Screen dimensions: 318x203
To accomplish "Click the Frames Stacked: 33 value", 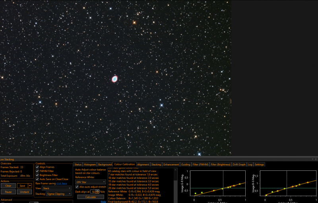I will tap(22, 167).
